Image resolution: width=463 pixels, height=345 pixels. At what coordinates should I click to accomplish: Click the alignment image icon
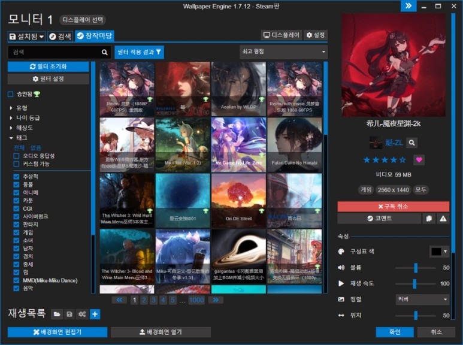341,299
